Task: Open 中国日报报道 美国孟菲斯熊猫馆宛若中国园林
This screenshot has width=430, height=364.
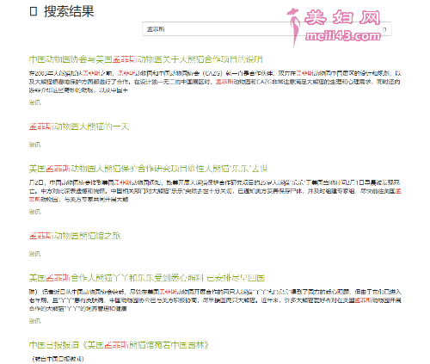Action: click(119, 345)
